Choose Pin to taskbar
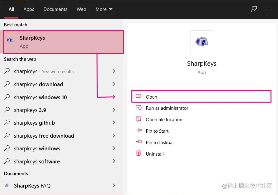 [160, 143]
